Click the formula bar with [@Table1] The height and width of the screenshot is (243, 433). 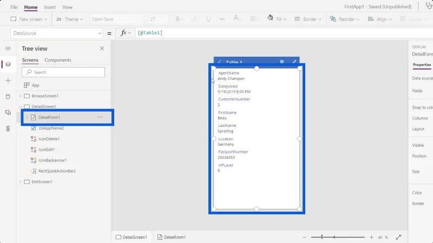285,33
